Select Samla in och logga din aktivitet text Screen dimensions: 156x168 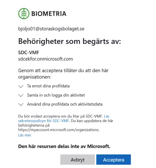[x=56, y=95]
